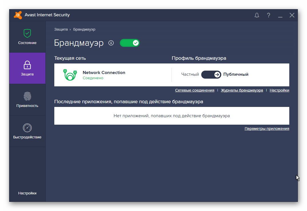Go to Приватность privacy section

[27, 100]
